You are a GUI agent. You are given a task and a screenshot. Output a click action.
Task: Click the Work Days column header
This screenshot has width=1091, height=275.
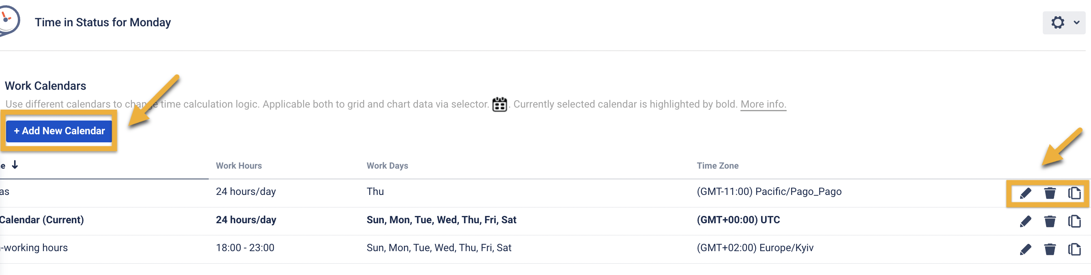click(387, 165)
